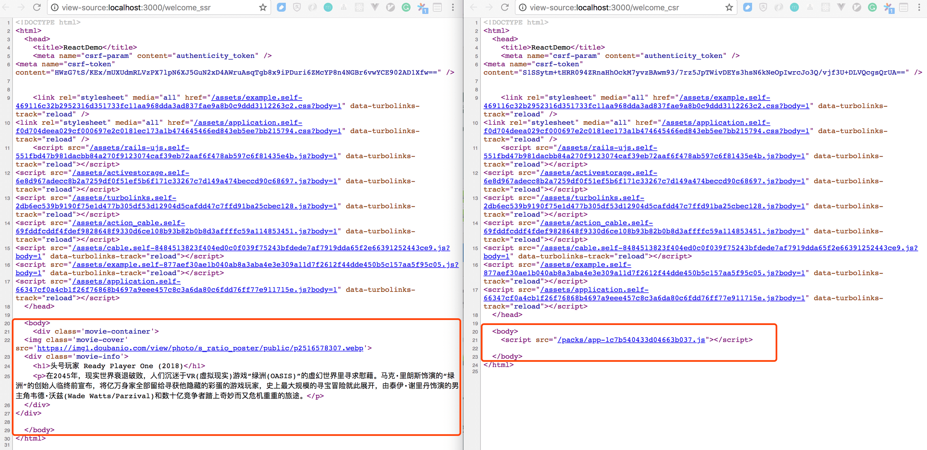Bookmark welcome_ssr page with star icon
The height and width of the screenshot is (450, 927).
[x=263, y=7]
